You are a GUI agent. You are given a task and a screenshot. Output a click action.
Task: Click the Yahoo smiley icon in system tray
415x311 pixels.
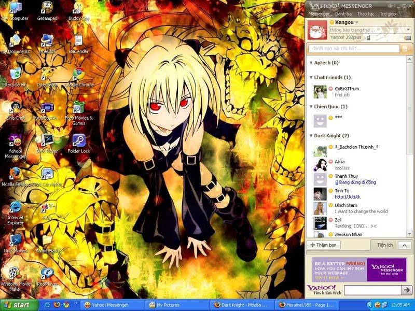(x=378, y=305)
